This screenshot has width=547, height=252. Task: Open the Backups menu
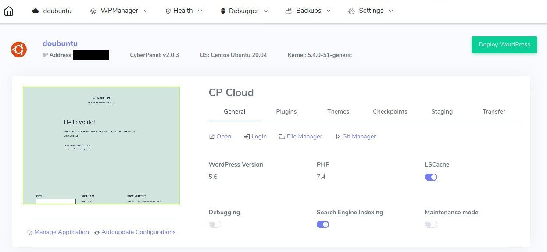pyautogui.click(x=308, y=11)
